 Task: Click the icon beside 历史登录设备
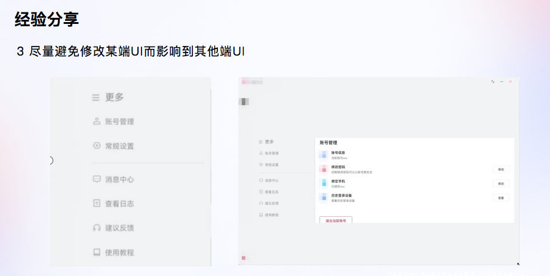coord(322,197)
